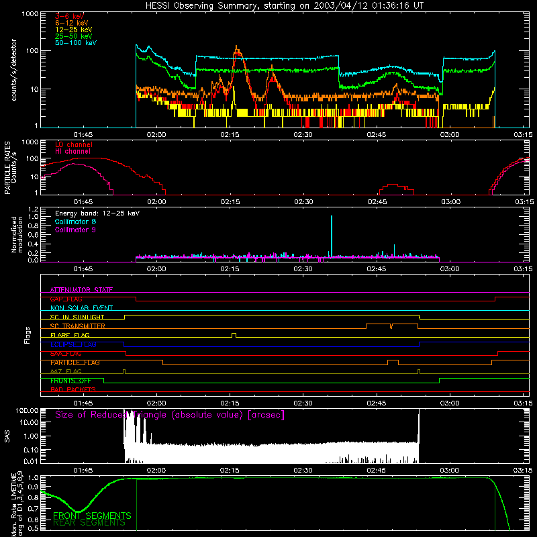The width and height of the screenshot is (537, 537).
Task: Click the 01:45 tick label under the particle rates plot
Action: click(83, 202)
